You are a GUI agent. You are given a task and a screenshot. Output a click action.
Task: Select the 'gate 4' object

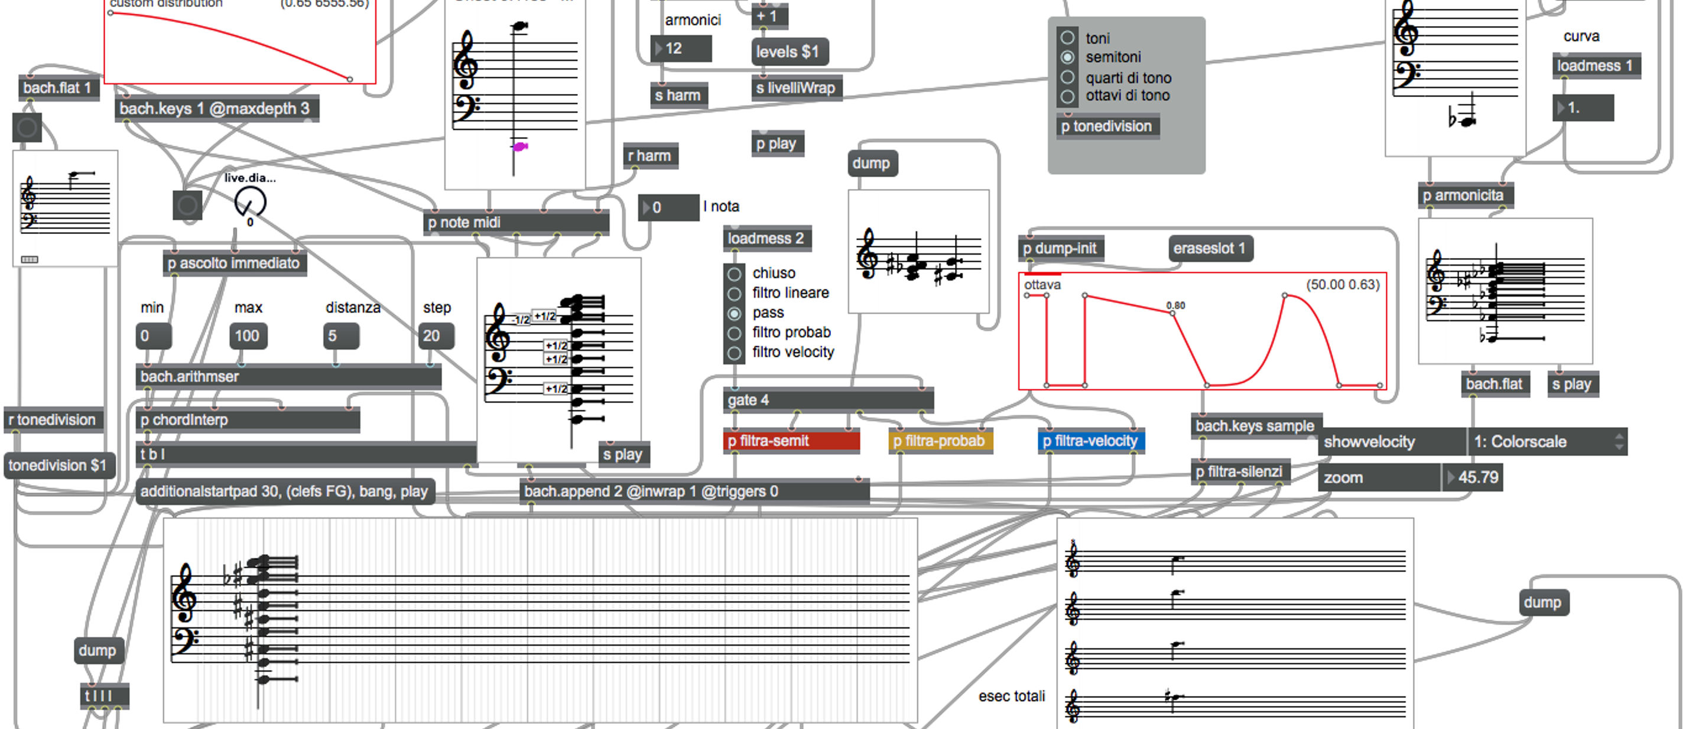[x=829, y=400]
